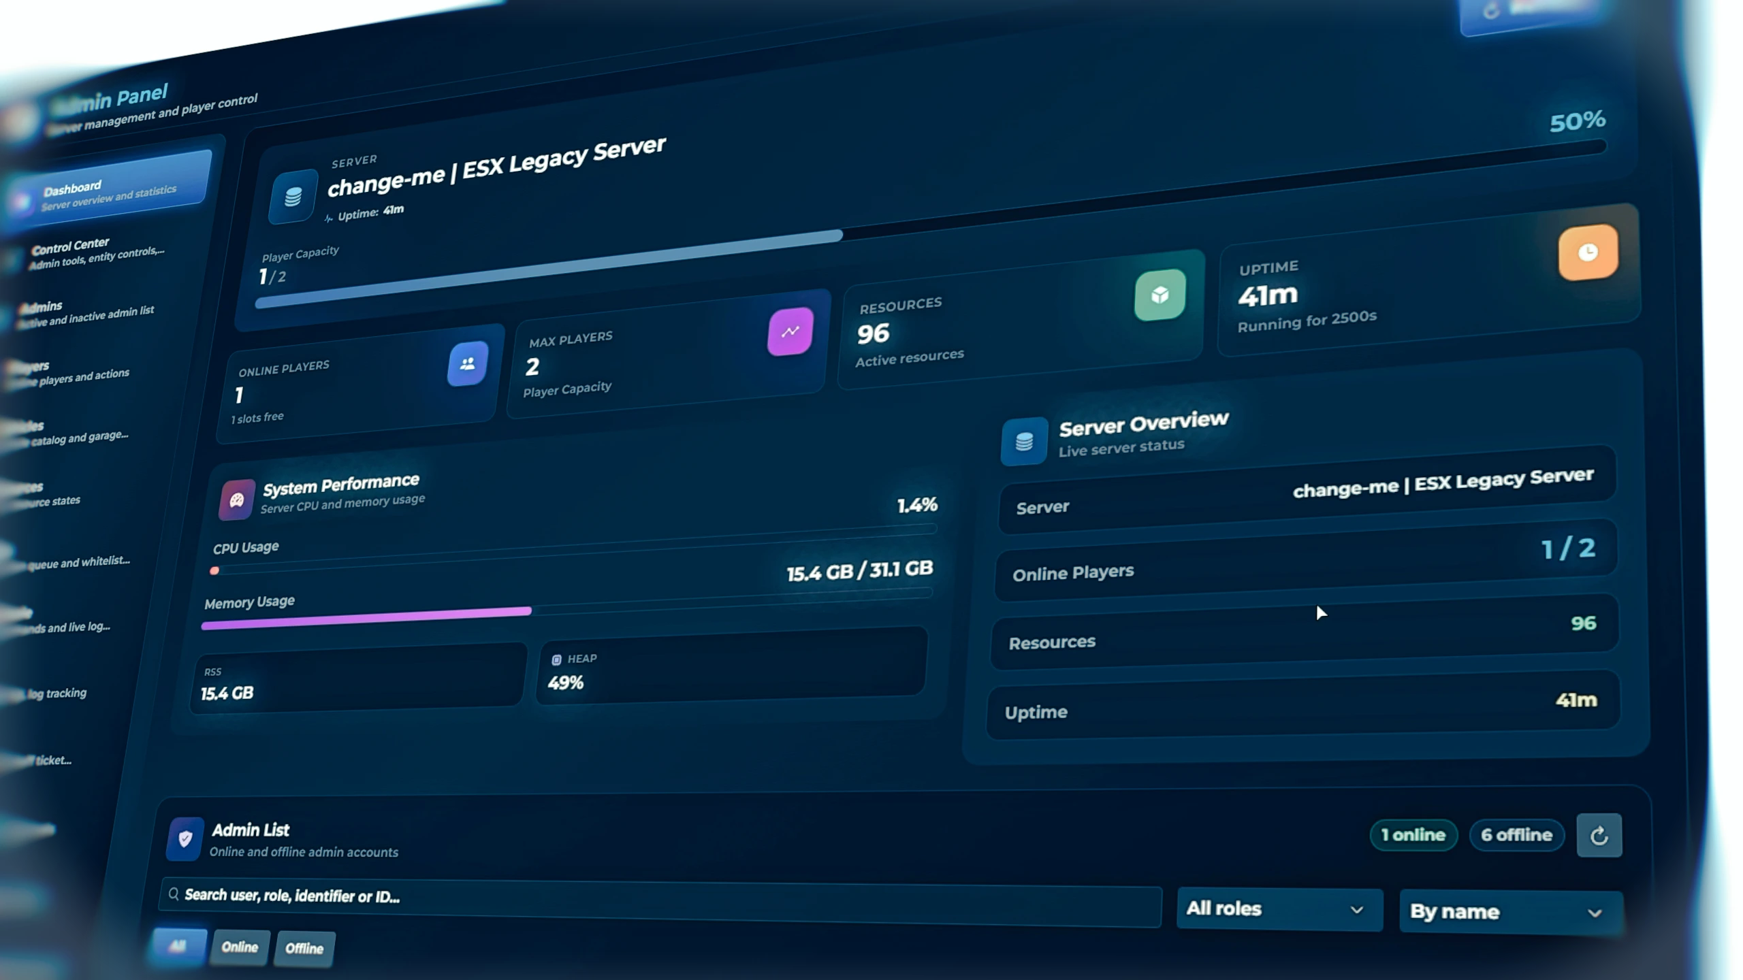Click the Server Overview database icon

pos(1024,441)
